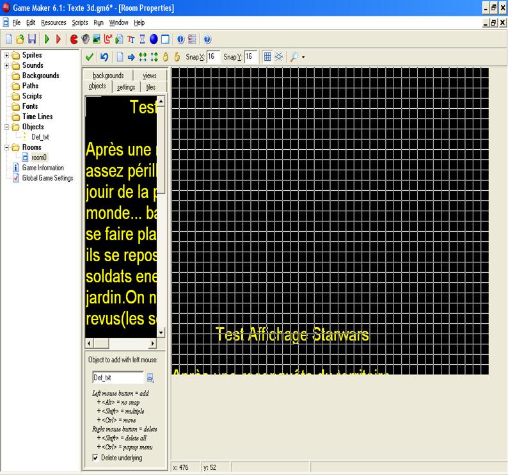This screenshot has width=508, height=475.
Task: Add a time line (hourglass icon)
Action: pos(142,39)
